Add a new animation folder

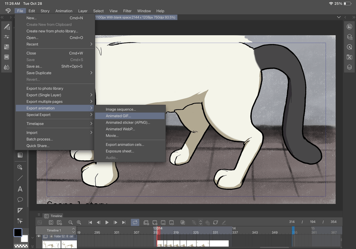[x=146, y=222]
